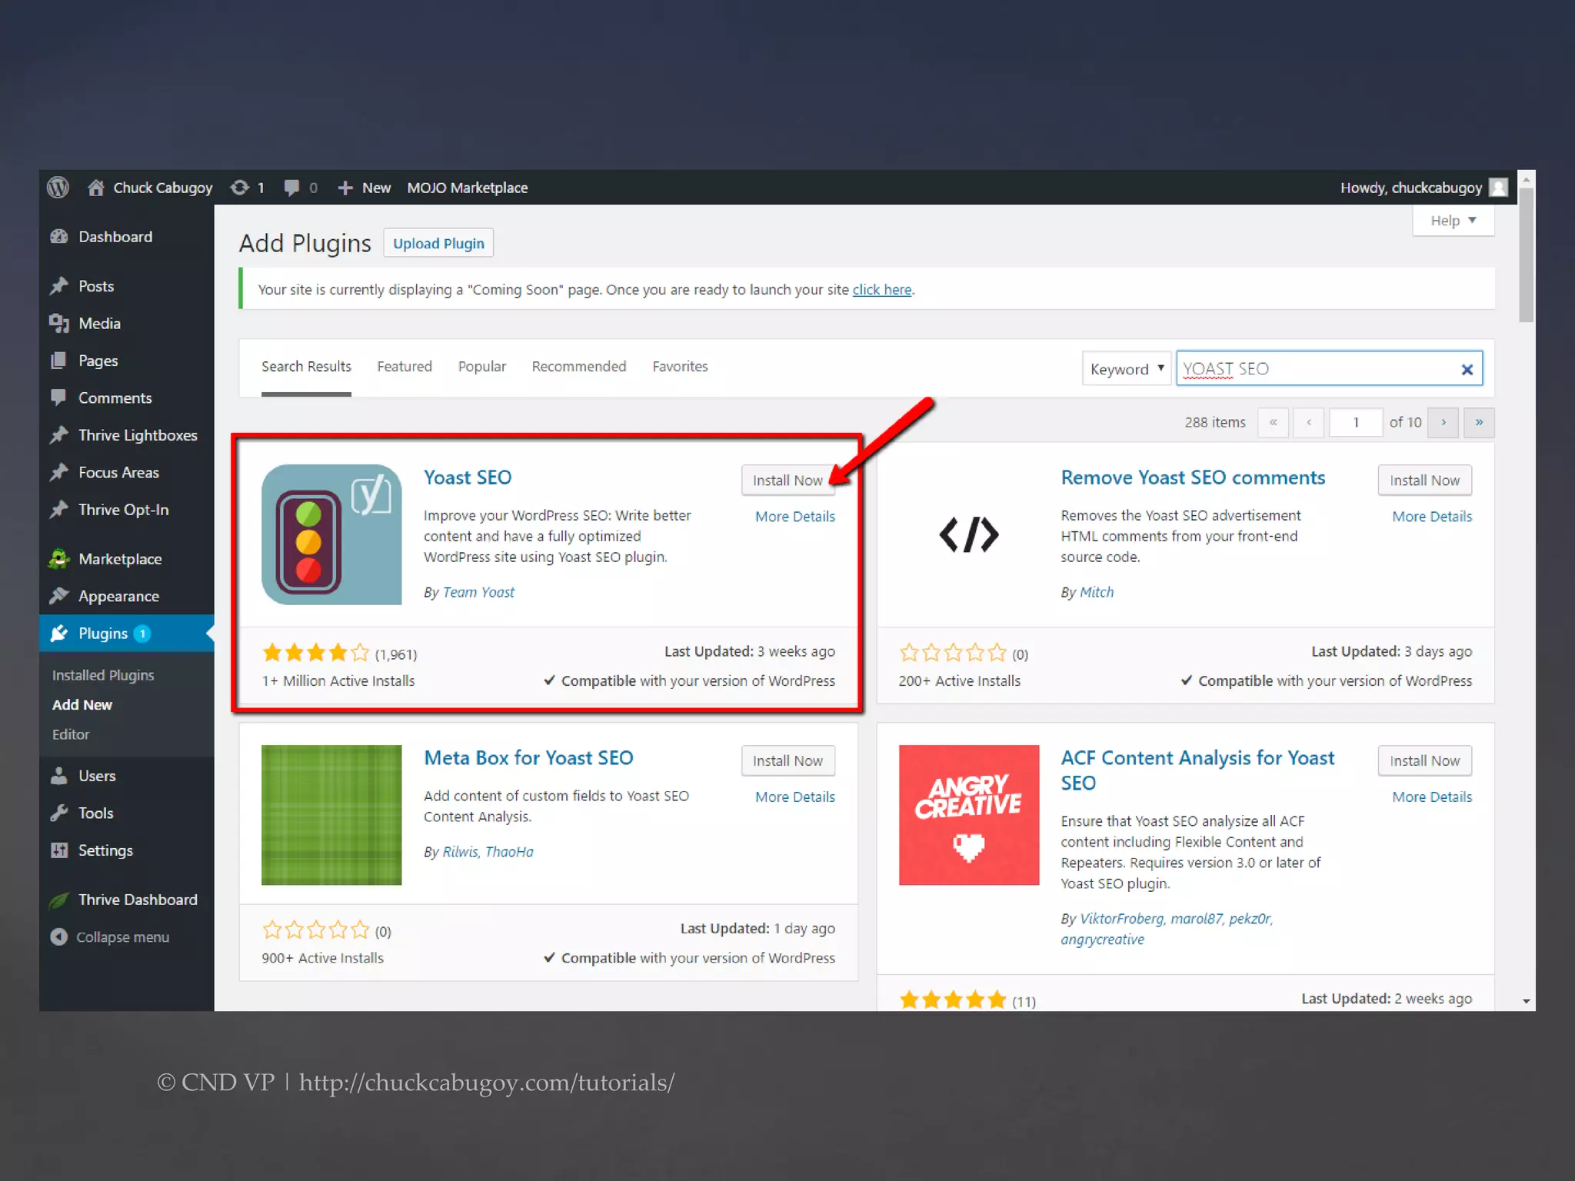Viewport: 1575px width, 1181px height.
Task: Click the code brackets plugin thumbnail
Action: pos(969,534)
